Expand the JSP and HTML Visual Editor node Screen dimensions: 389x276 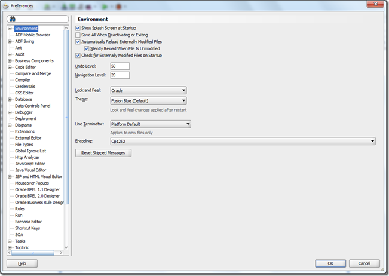[10, 177]
